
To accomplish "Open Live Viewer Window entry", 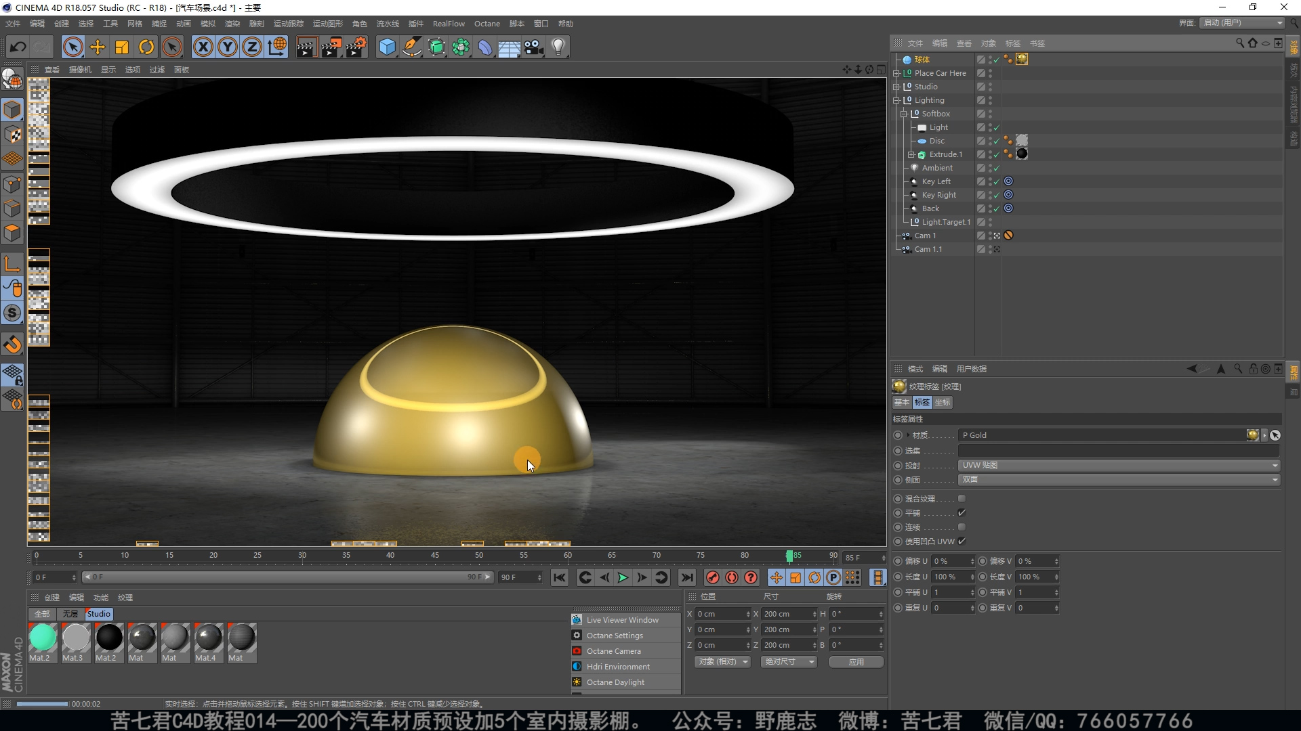I will [x=622, y=620].
